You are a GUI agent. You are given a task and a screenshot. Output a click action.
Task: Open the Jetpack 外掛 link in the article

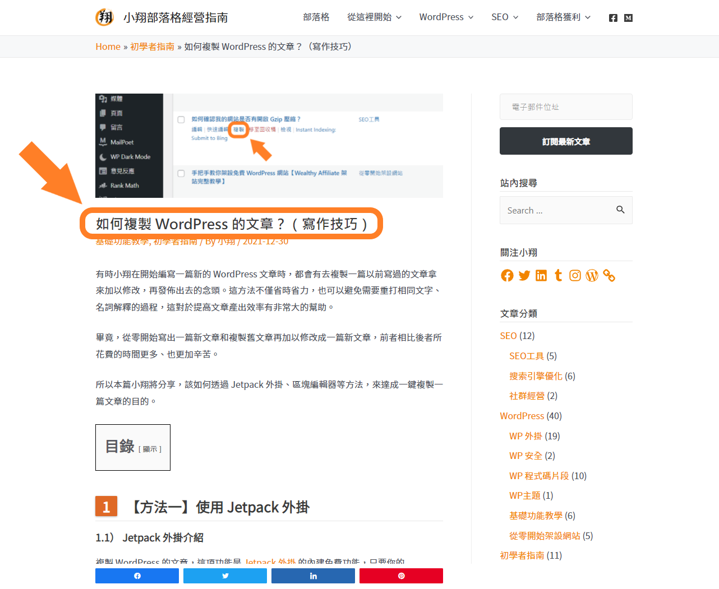(x=270, y=561)
